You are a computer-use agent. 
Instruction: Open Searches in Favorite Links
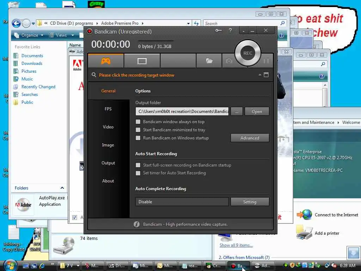[x=30, y=95]
